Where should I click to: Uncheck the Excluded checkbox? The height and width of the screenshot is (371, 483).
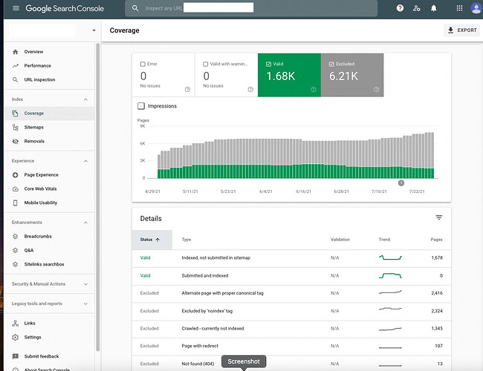point(331,64)
